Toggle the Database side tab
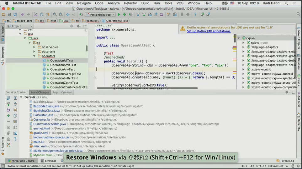302x169 pixels. 299,62
